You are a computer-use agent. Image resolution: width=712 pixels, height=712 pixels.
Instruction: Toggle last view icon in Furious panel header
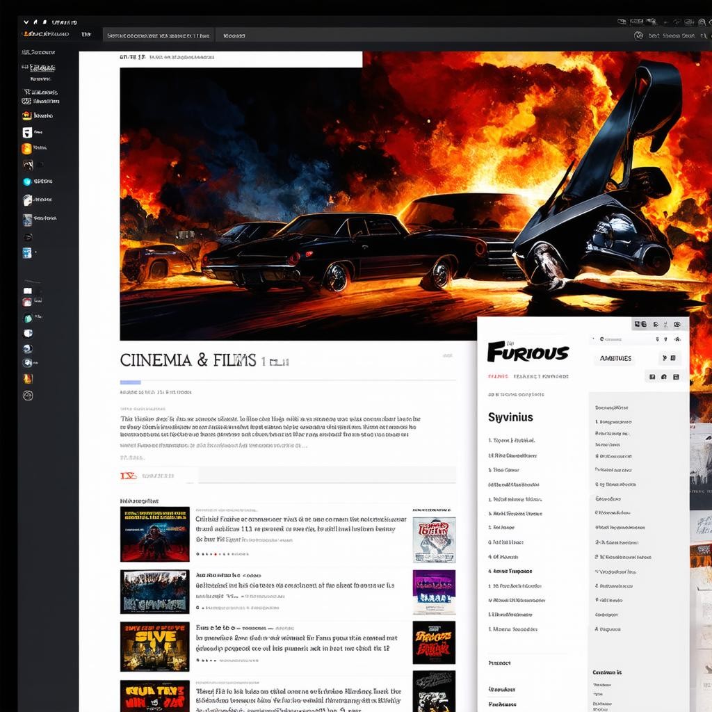(677, 324)
